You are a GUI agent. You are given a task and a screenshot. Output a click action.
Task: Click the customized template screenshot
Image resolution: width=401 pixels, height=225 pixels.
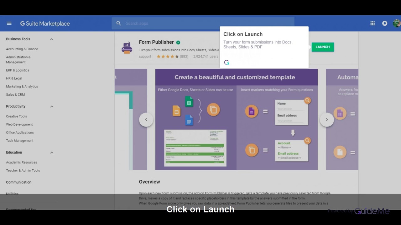click(x=237, y=119)
